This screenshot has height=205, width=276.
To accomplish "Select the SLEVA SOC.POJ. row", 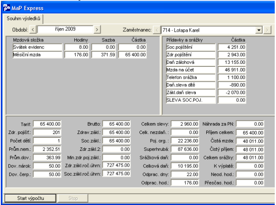I will point(191,100).
